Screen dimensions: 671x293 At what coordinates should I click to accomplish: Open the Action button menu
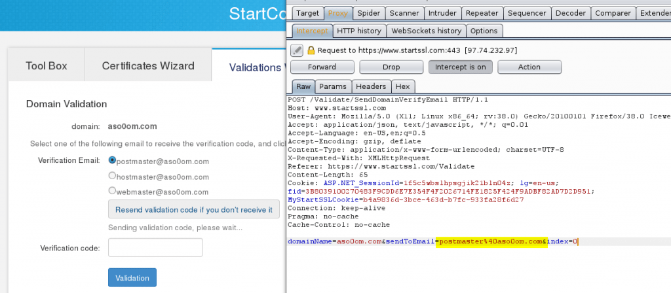point(529,67)
